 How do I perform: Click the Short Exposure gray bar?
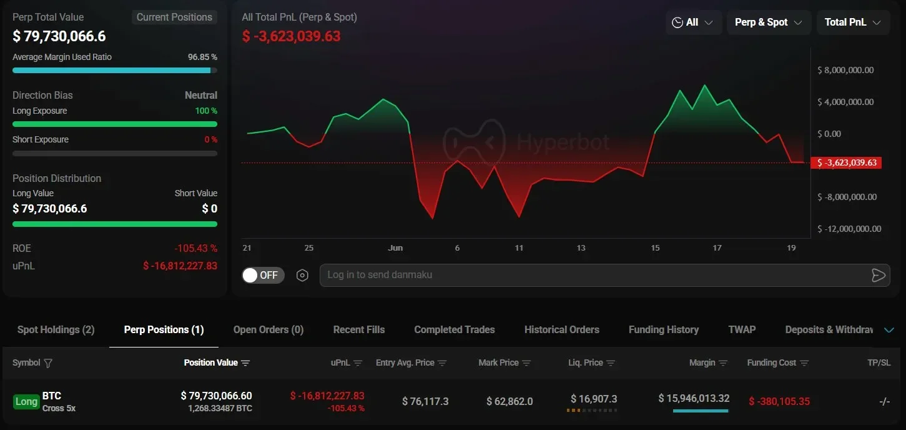[115, 153]
